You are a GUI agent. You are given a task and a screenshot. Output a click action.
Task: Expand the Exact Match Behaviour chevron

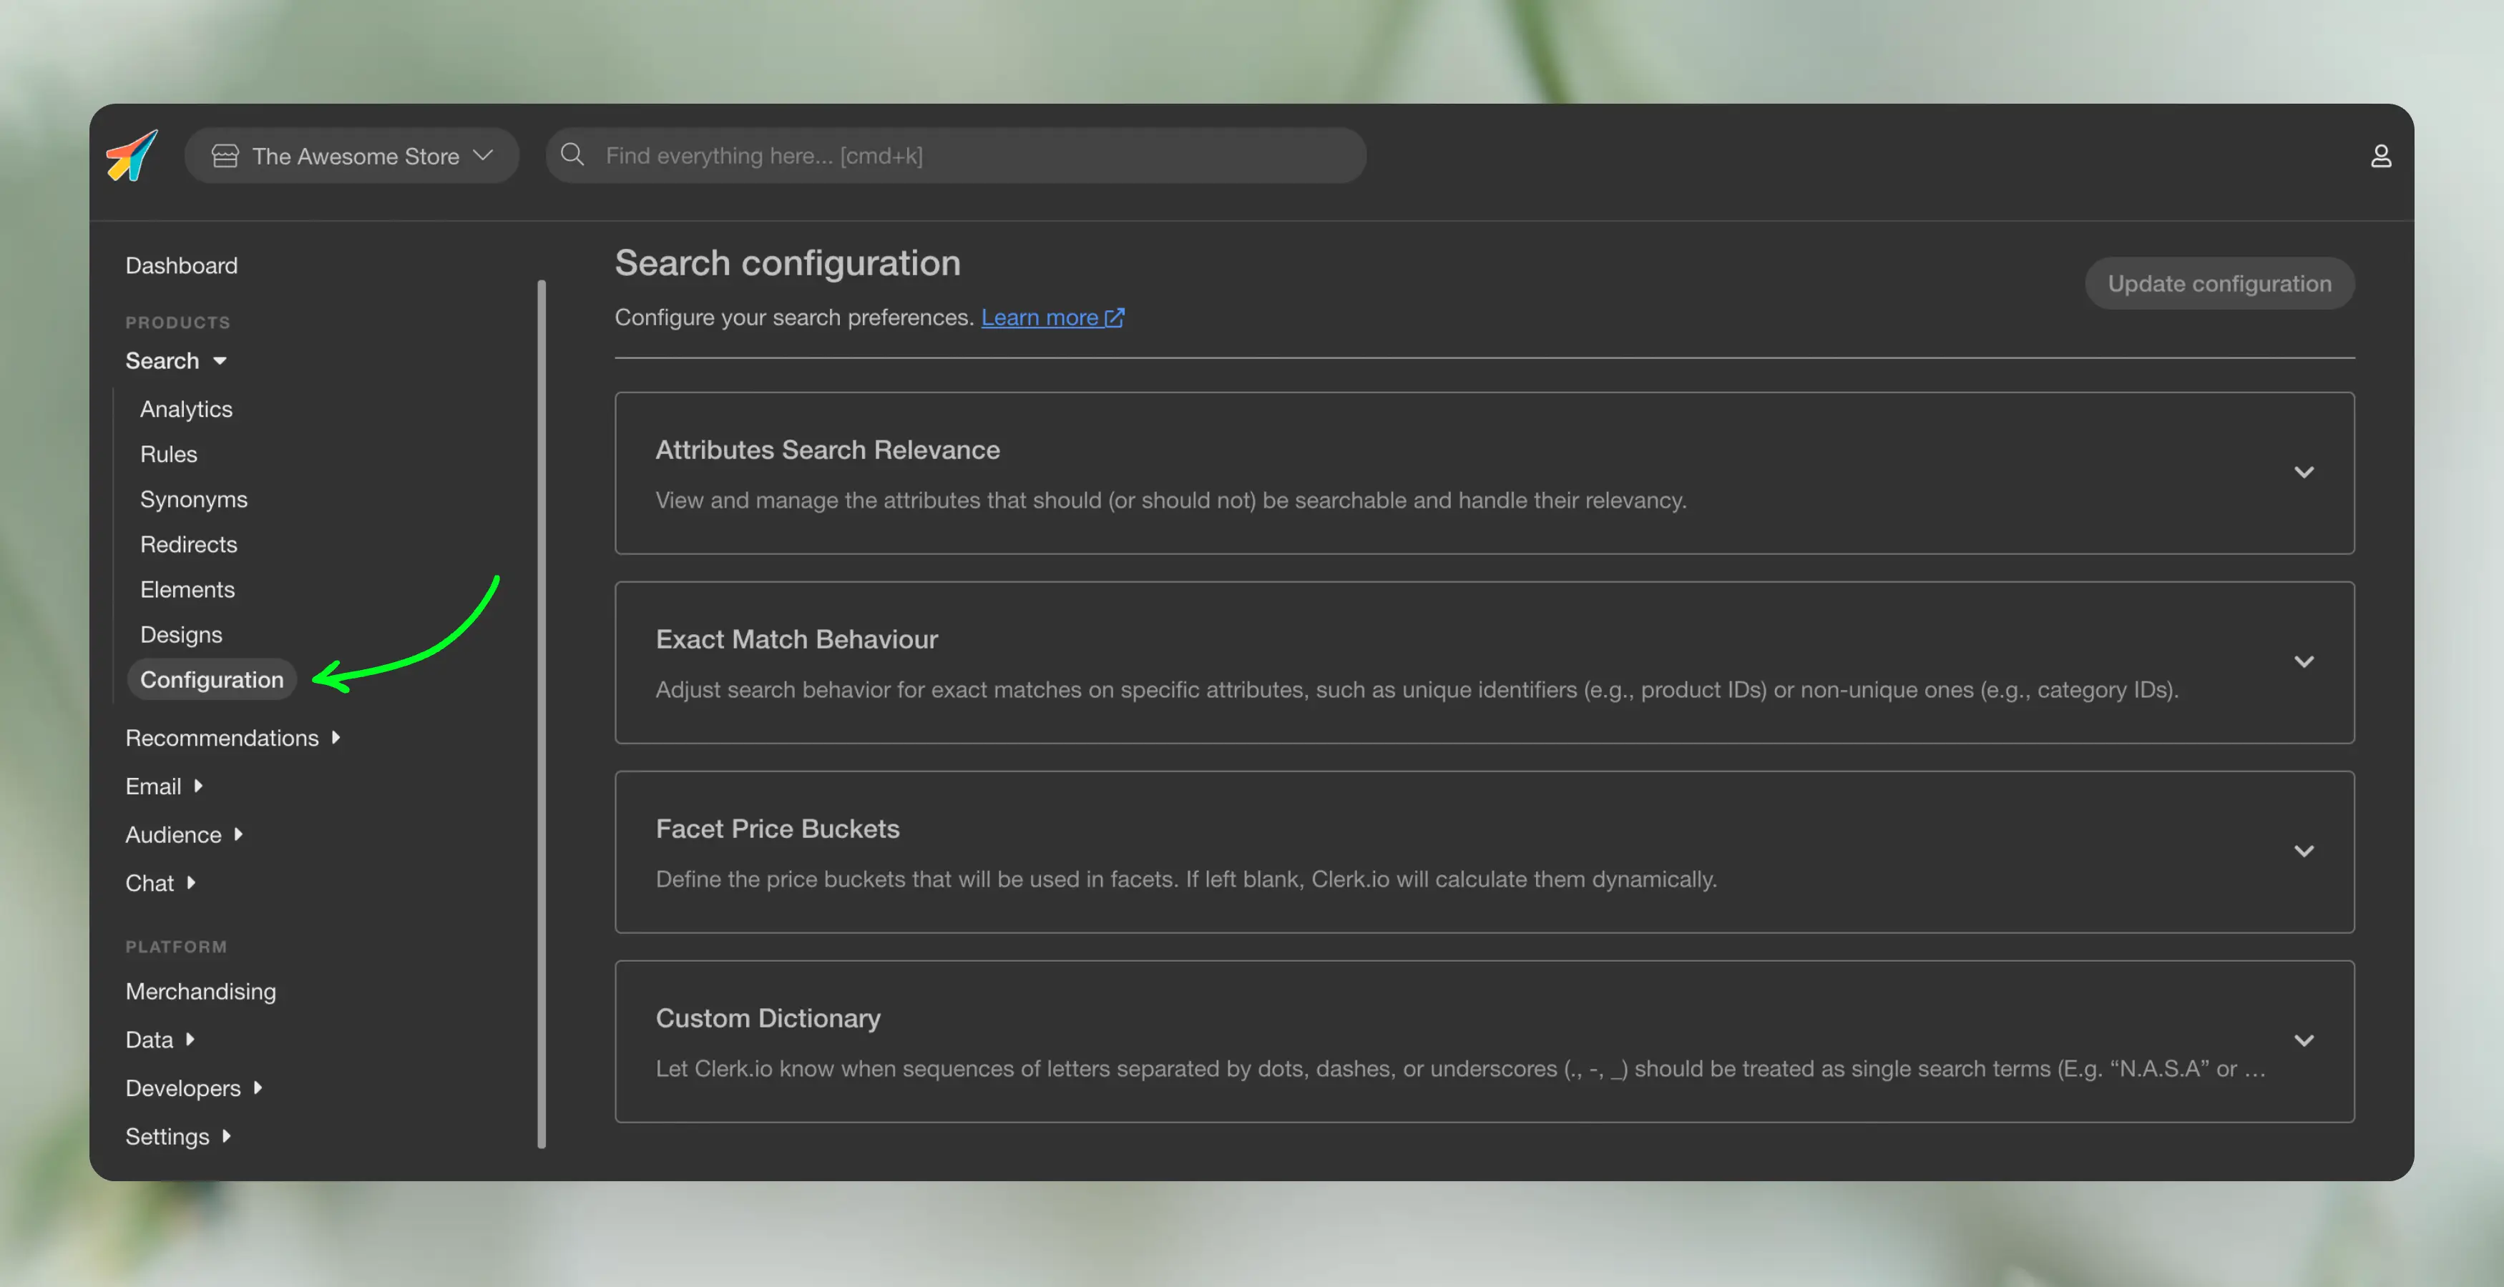pos(2303,661)
